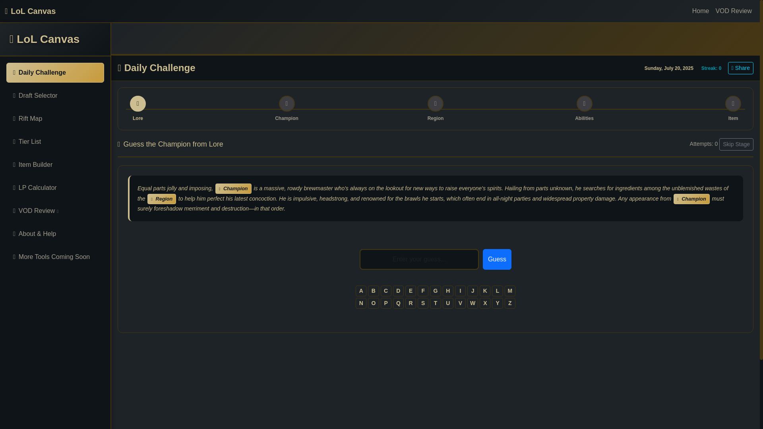Image resolution: width=763 pixels, height=429 pixels.
Task: Filter by letter U
Action: pos(448,303)
